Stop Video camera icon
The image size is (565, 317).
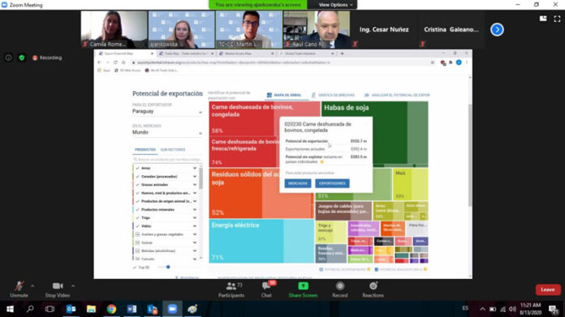[x=58, y=285]
